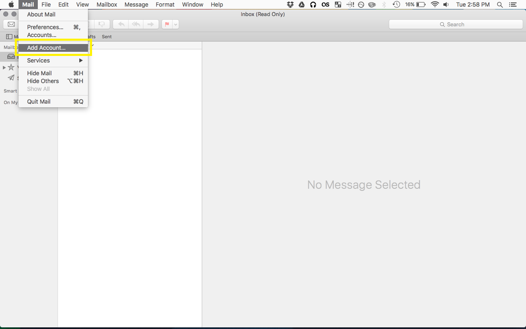Choose About Mail from the menu
526x329 pixels.
pyautogui.click(x=53, y=14)
